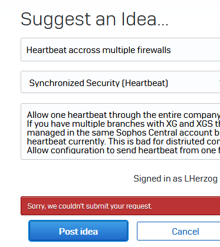Click inside the idea description text area
Image resolution: width=220 pixels, height=247 pixels.
point(120,131)
